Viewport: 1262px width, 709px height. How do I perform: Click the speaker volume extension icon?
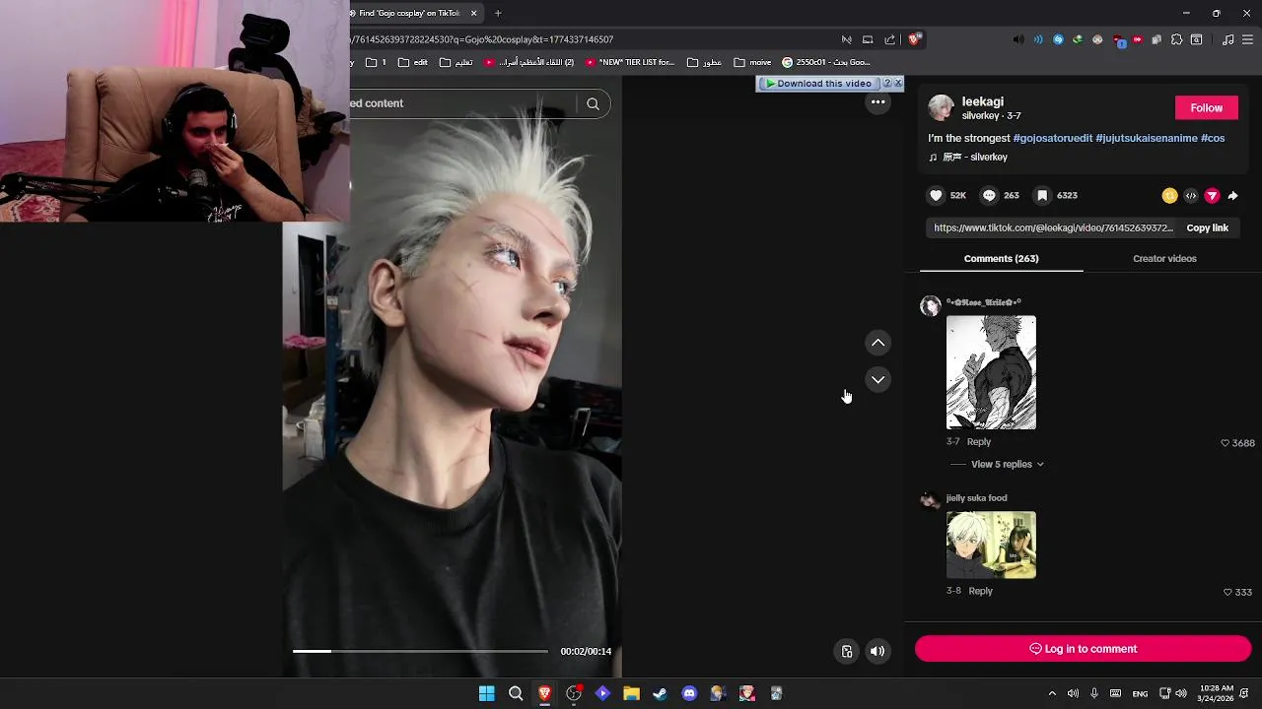[1018, 39]
